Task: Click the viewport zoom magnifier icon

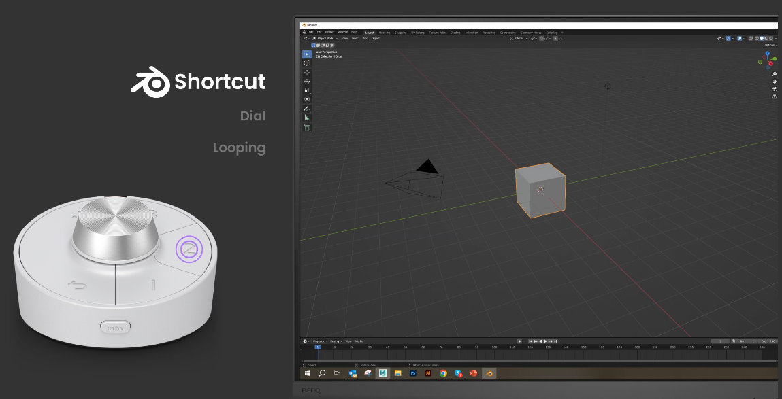Action: pyautogui.click(x=775, y=74)
